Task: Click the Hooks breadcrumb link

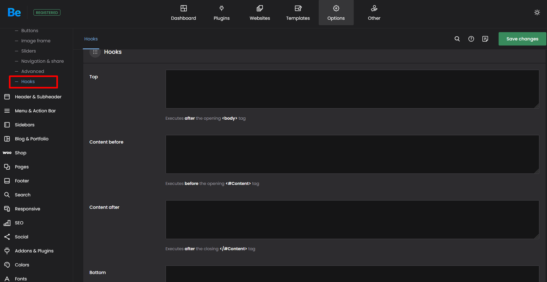Action: point(91,39)
